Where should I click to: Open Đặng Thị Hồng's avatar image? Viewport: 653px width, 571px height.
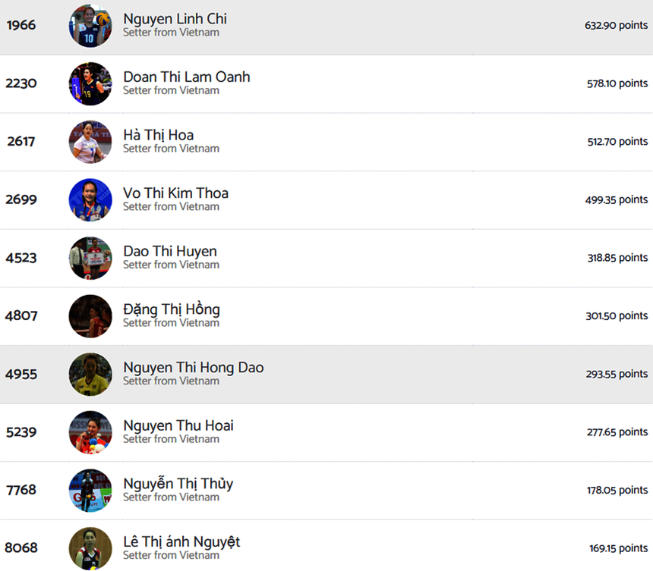(x=90, y=316)
